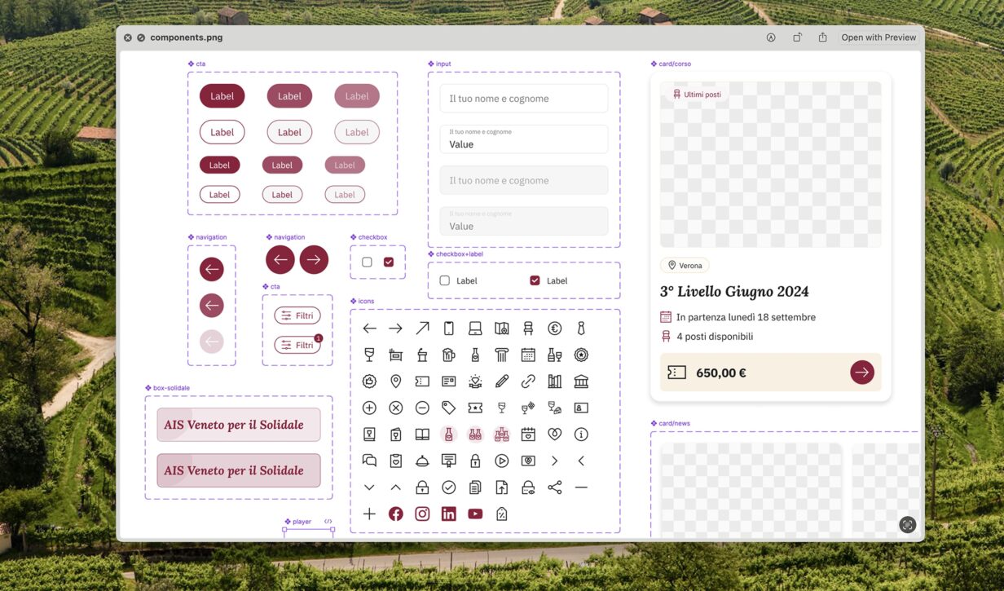Rotate the image using the toolbar icon
The height and width of the screenshot is (591, 1004).
(x=797, y=37)
